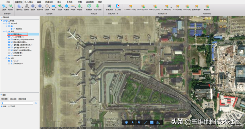The height and width of the screenshot is (129, 245).
Task: Click the 影像/地图 download icon
Action: (109, 6)
